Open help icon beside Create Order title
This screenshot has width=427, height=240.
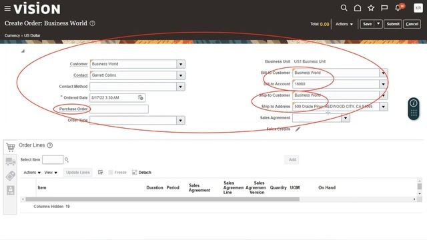click(x=93, y=23)
